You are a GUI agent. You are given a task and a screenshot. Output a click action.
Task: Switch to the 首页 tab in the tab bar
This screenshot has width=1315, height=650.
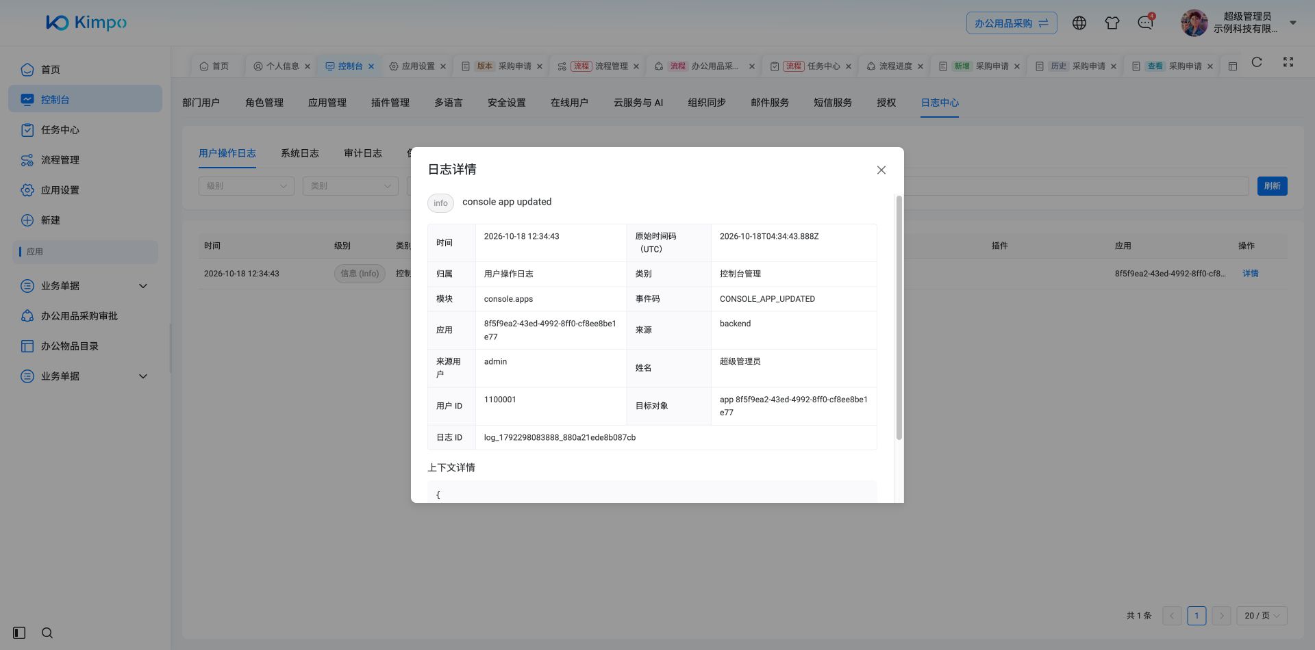point(214,66)
